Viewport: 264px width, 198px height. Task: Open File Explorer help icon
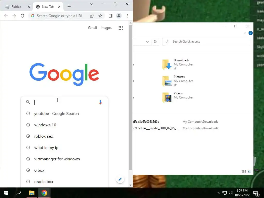251,33
